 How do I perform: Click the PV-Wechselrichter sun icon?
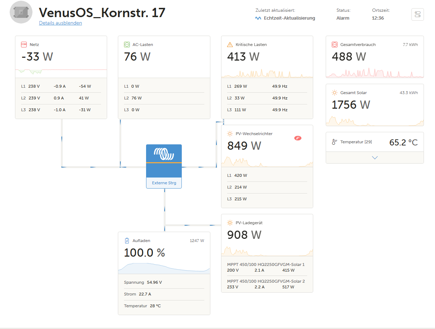[230, 134]
